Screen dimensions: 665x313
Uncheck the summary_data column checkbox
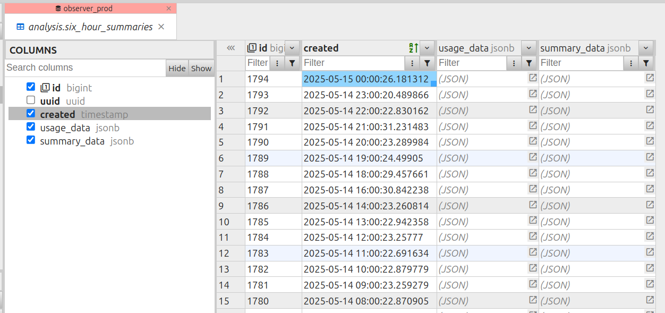[x=31, y=140]
